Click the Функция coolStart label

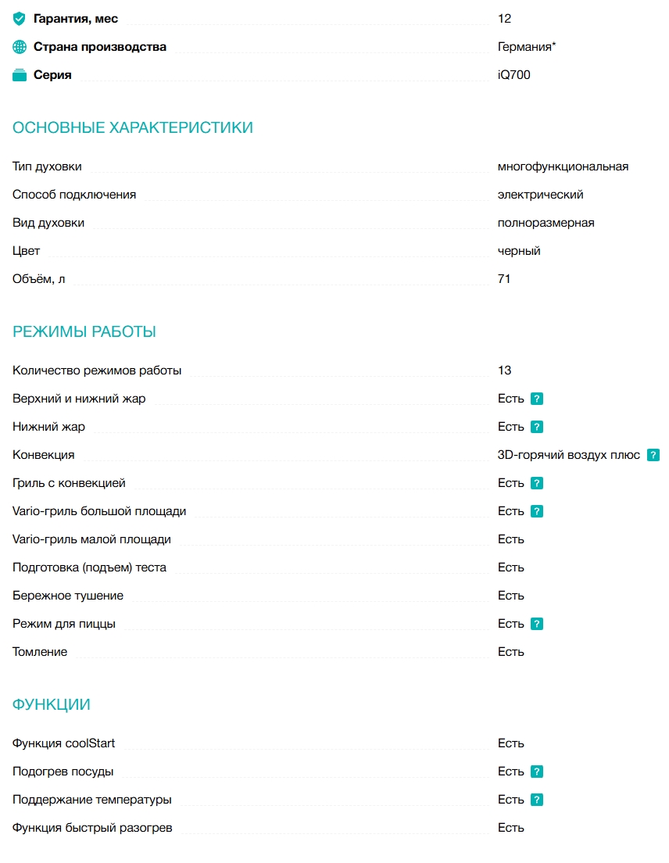[64, 743]
